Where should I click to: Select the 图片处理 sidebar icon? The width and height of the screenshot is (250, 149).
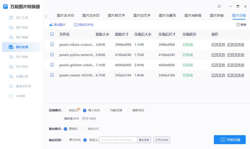click(x=11, y=47)
